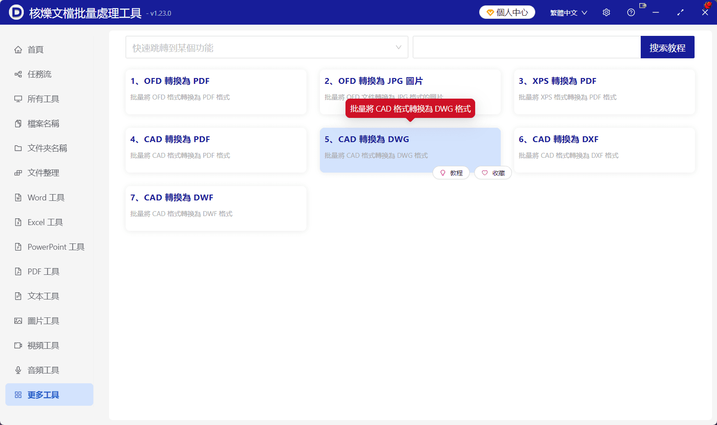Viewport: 717px width, 425px height.
Task: Open settings via the gear icon
Action: pyautogui.click(x=606, y=13)
